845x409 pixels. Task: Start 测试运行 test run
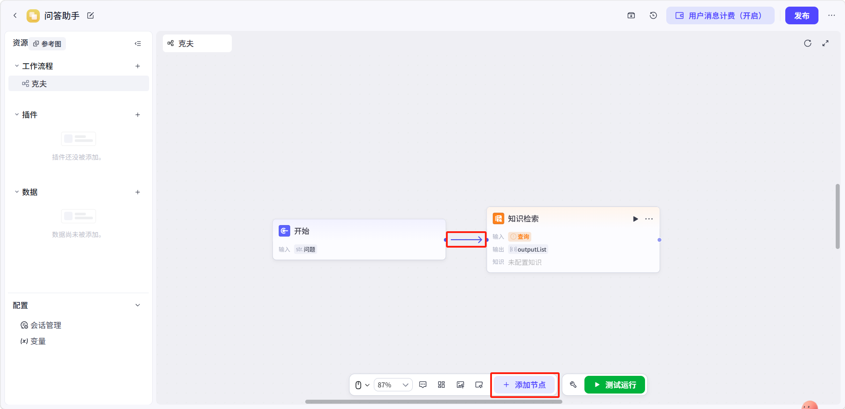(615, 385)
